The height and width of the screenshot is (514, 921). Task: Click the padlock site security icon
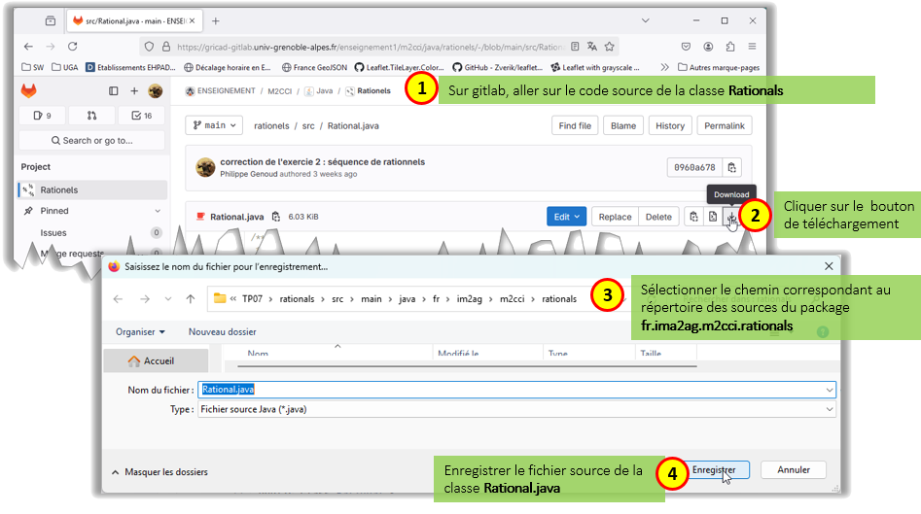tap(166, 47)
